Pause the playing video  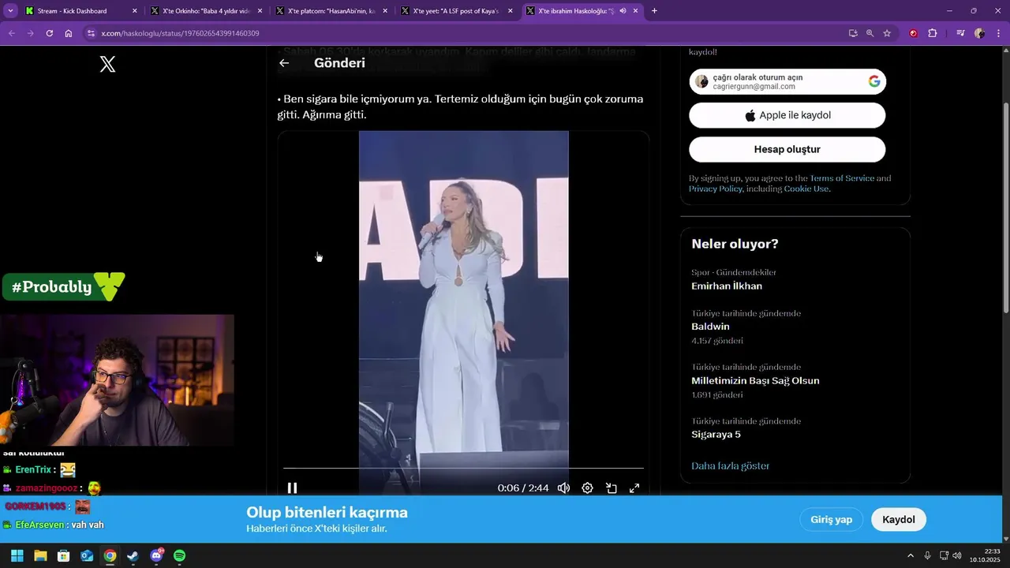tap(292, 488)
